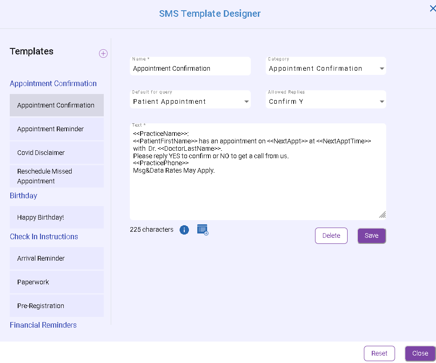436x363 pixels.
Task: Click the Save button
Action: [371, 235]
